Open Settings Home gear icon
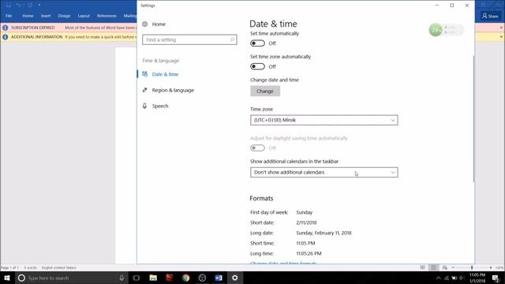This screenshot has height=284, width=505. tap(145, 24)
